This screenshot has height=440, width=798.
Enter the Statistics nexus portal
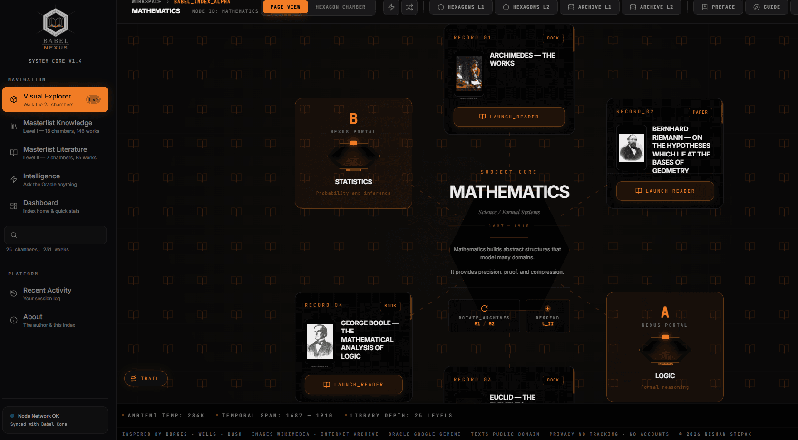point(353,153)
